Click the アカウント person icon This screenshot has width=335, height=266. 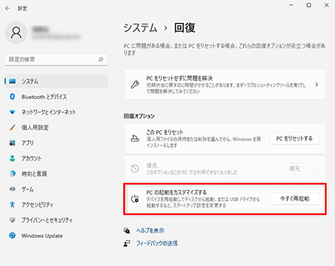click(x=13, y=158)
